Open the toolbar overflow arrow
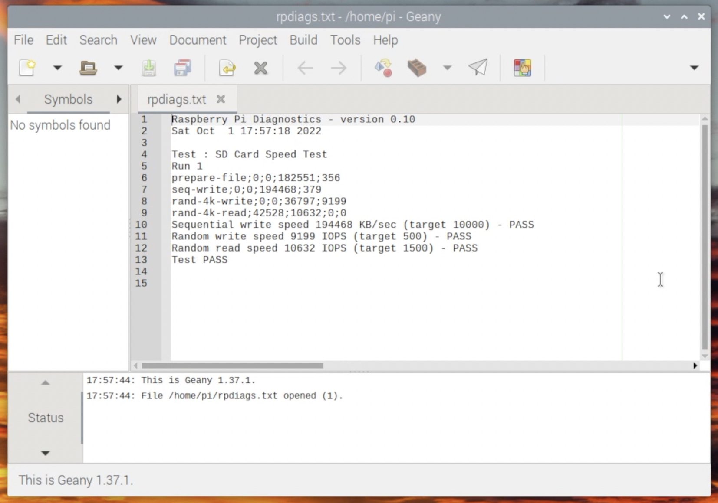 click(x=694, y=68)
